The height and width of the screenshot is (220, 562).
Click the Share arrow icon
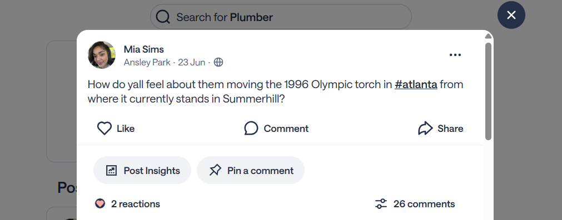[x=425, y=128]
